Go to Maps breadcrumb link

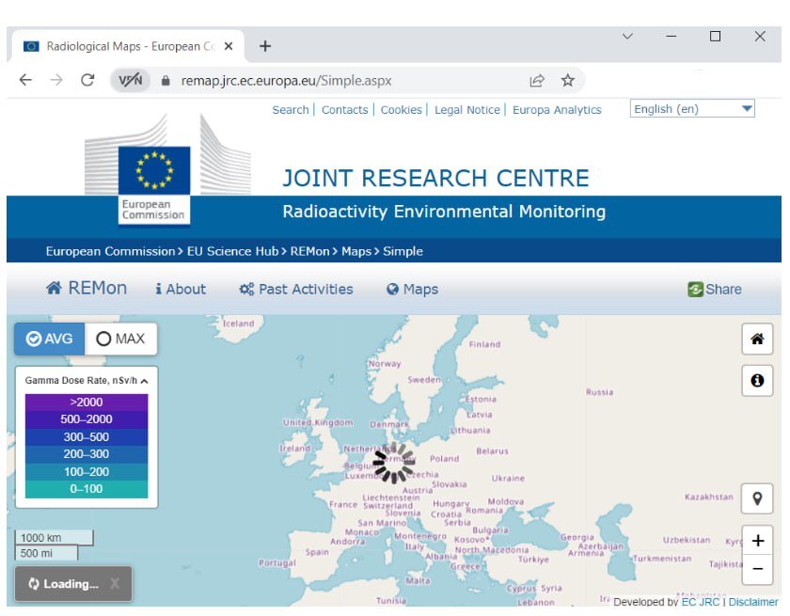[x=356, y=251]
